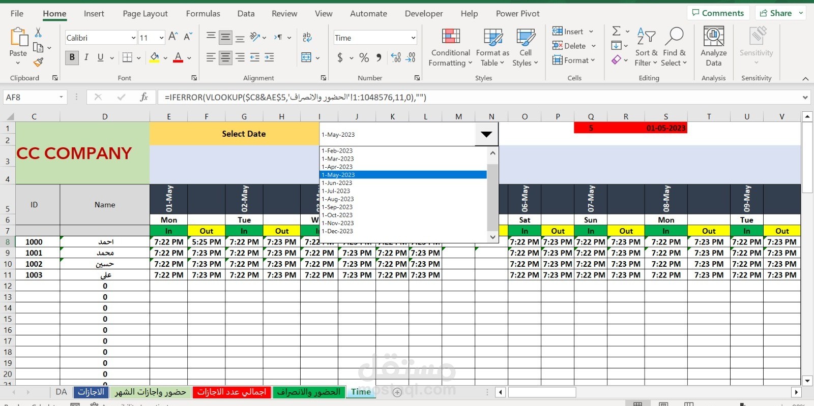Viewport: 814px width, 406px height.
Task: Open Conditional Formatting
Action: 451,47
